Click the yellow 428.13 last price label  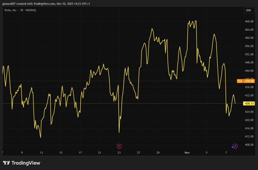(248, 104)
